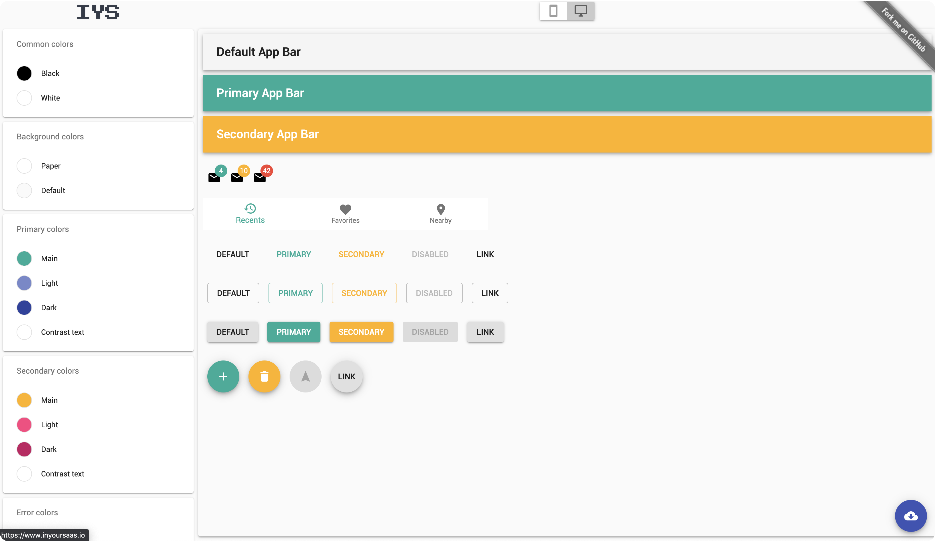Click the contained orange SECONDARY button

click(361, 332)
